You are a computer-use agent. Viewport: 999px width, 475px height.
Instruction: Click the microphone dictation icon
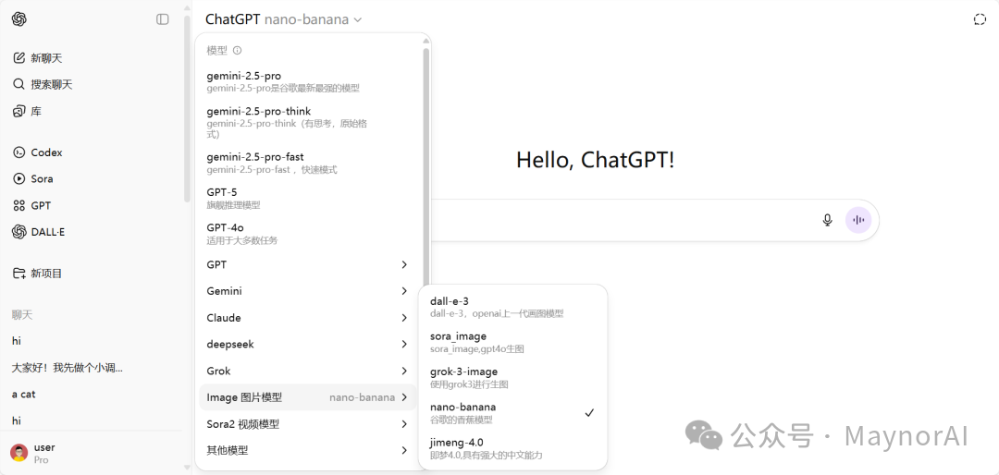[827, 220]
